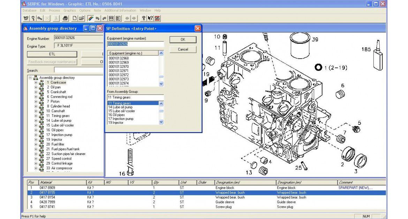The width and height of the screenshot is (408, 219).
Task: Open the Graphics menu
Action: (70, 10)
